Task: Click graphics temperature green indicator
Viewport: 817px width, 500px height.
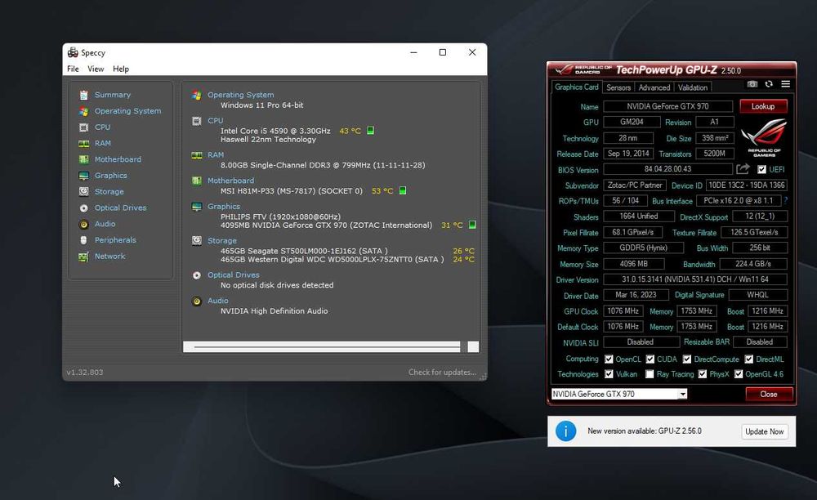Action: [x=472, y=225]
